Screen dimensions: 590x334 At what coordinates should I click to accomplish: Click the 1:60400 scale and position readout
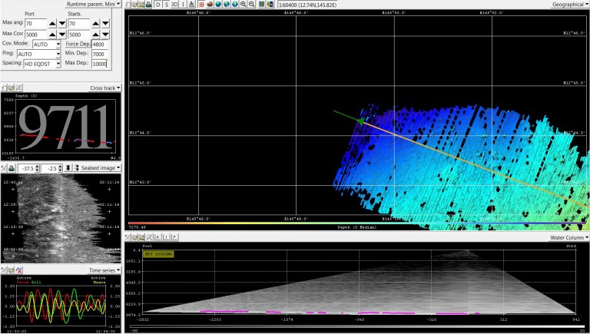coord(307,5)
